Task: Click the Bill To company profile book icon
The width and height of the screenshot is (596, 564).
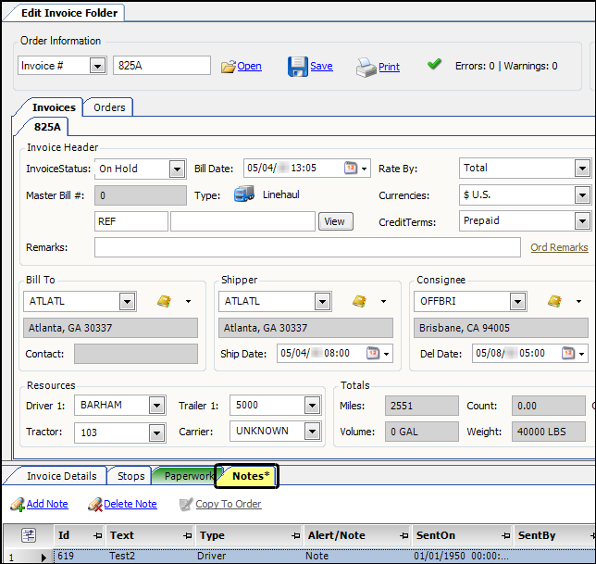Action: pos(164,301)
